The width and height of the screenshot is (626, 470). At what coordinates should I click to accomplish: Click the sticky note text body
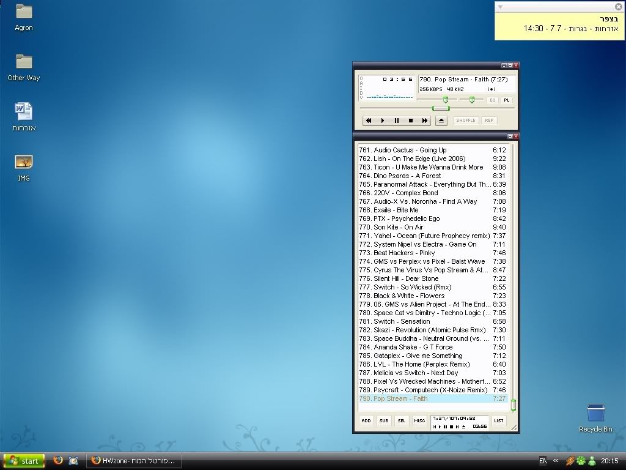pos(559,26)
